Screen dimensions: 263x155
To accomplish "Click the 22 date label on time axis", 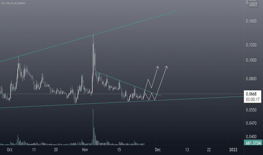I will [209, 150].
